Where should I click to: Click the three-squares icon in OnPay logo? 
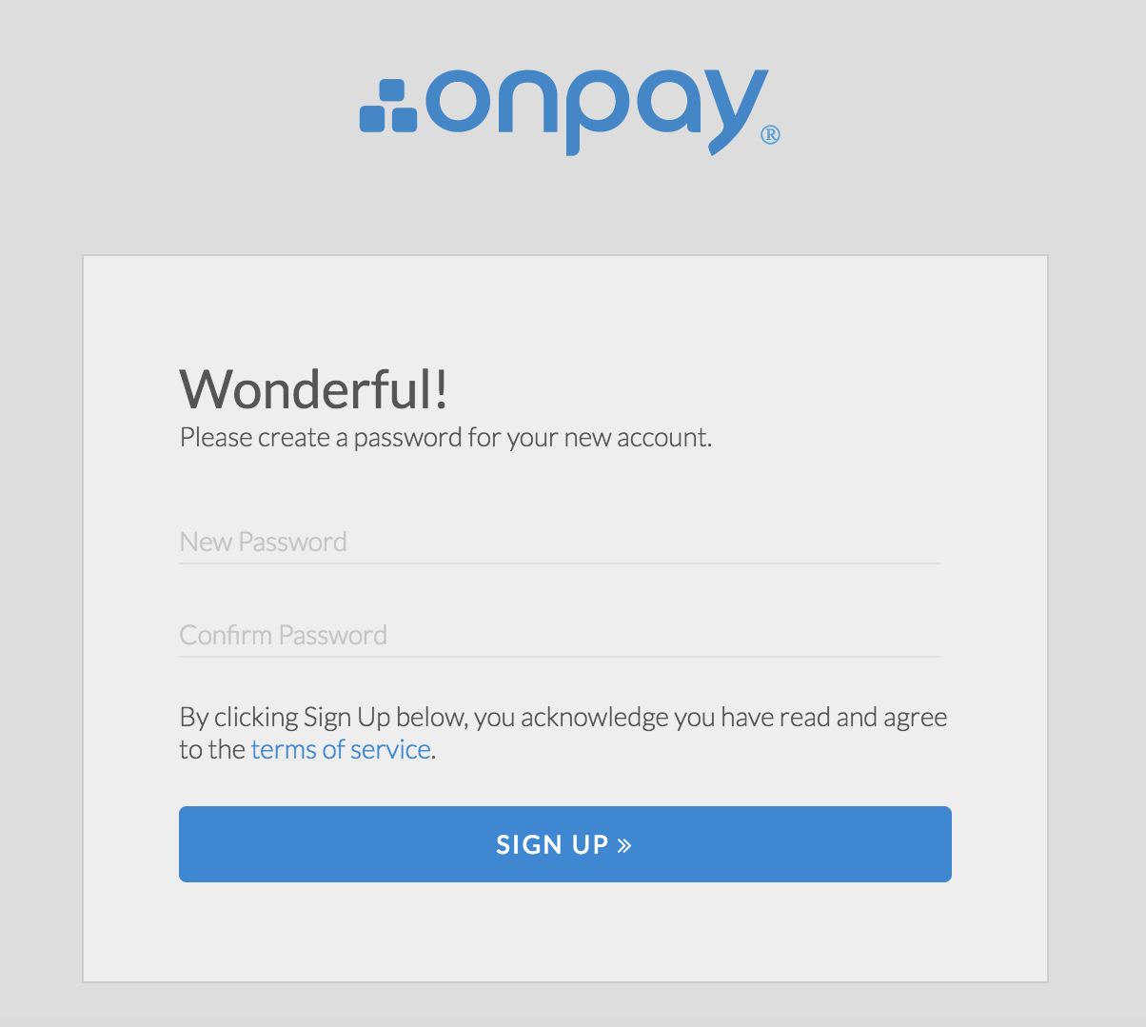[x=388, y=106]
